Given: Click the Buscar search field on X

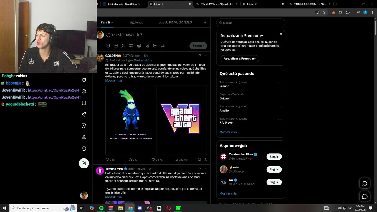Looking at the screenshot, I should pyautogui.click(x=251, y=23).
